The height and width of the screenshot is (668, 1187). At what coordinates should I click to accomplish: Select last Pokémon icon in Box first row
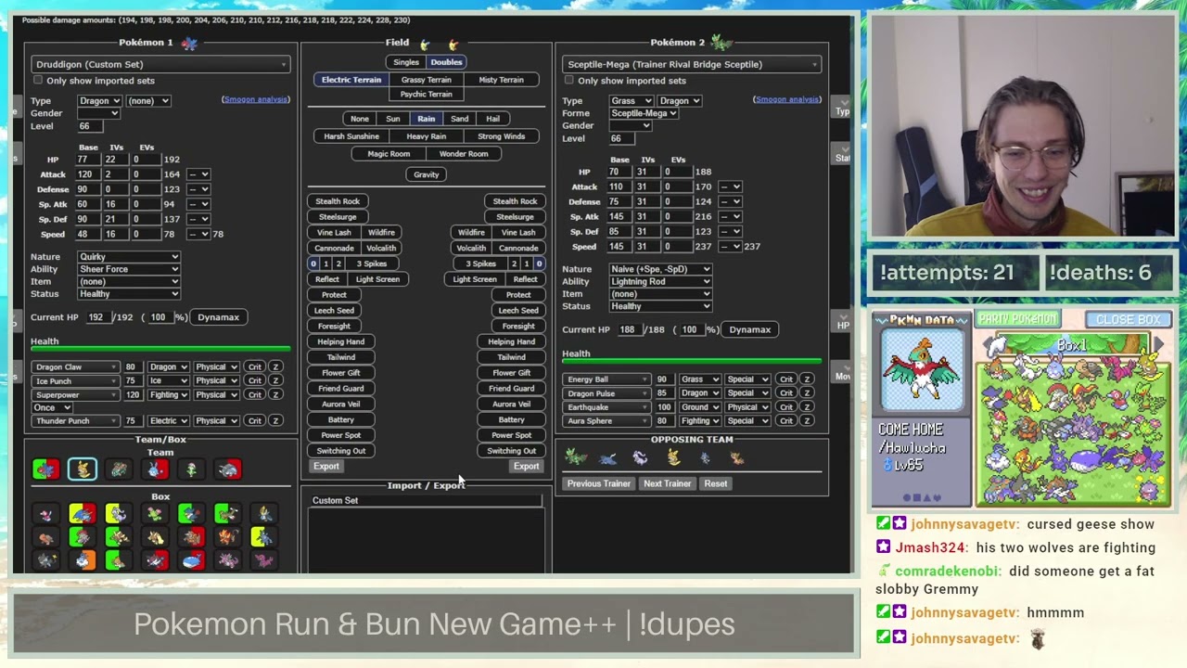click(x=264, y=514)
